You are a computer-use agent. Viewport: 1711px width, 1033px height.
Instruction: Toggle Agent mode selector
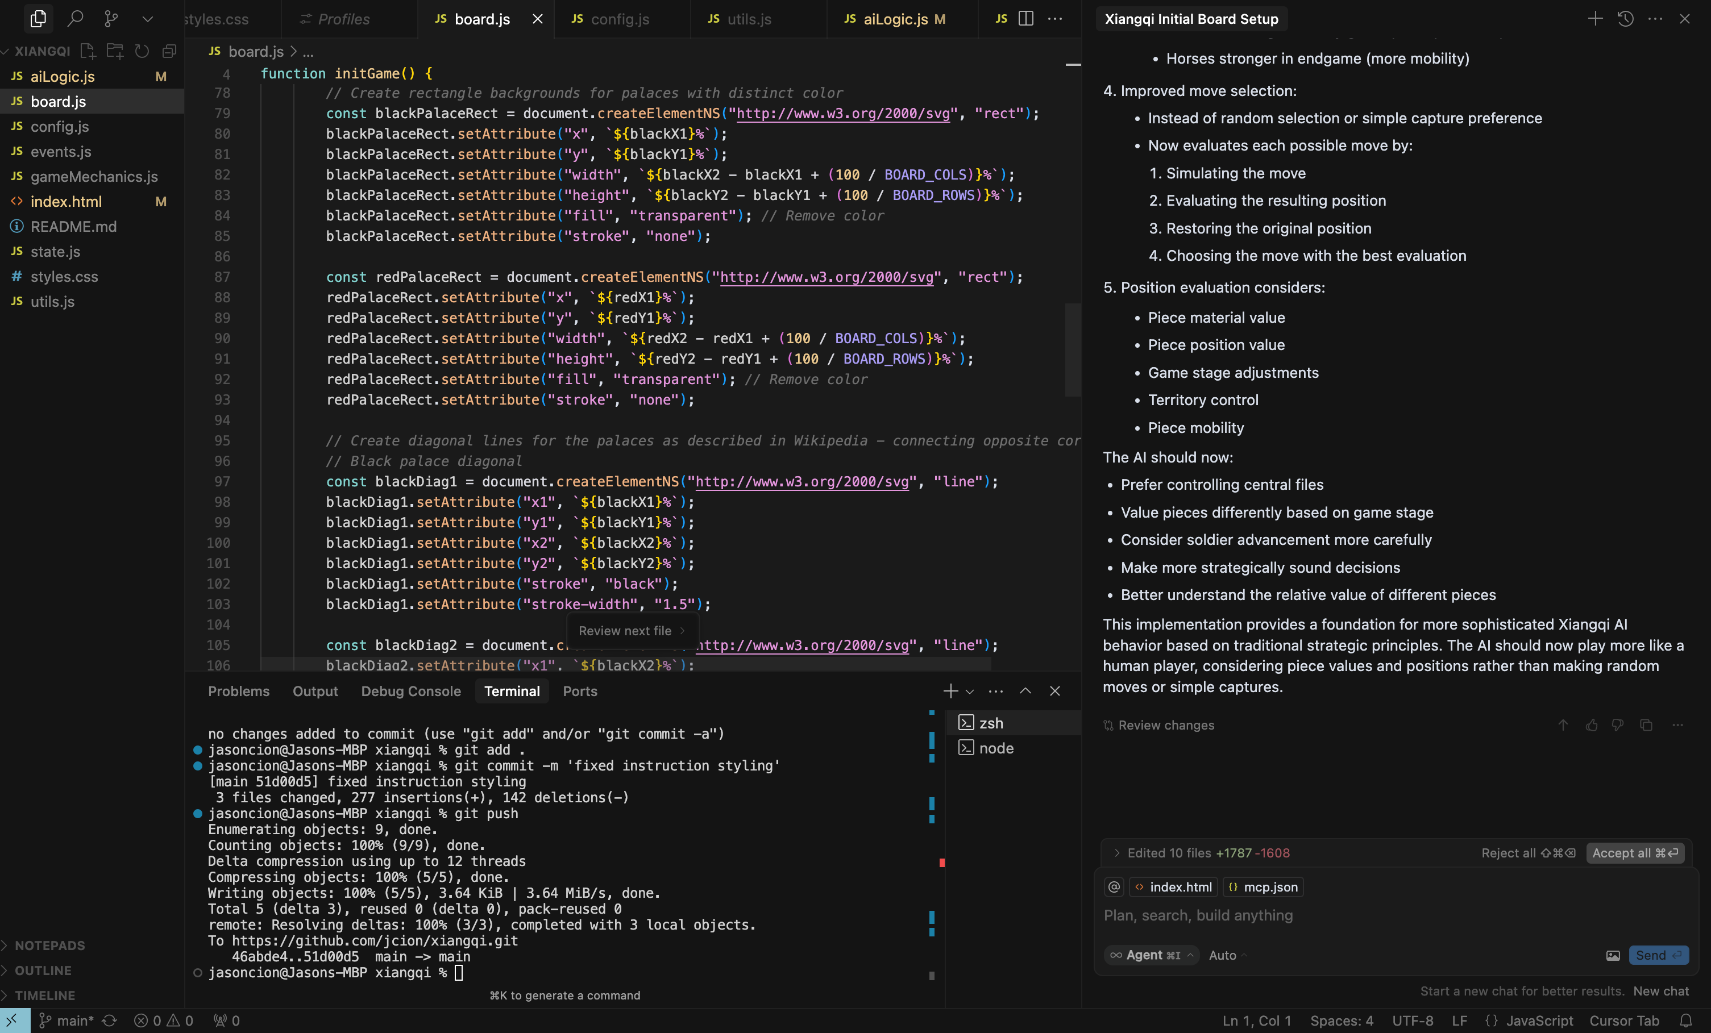1151,955
